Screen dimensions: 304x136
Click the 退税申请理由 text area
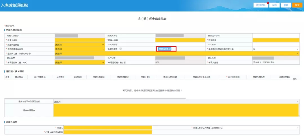tap(176, 110)
